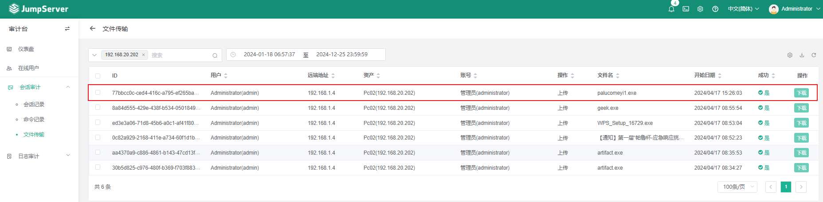Viewport: 823px width, 202px height.
Task: Open the Administrator account dropdown arrow
Action: tap(818, 9)
